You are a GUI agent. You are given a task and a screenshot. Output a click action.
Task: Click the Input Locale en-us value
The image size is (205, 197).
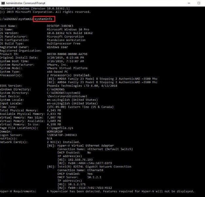click(x=72, y=103)
